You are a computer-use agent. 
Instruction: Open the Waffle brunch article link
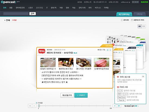[61, 79]
